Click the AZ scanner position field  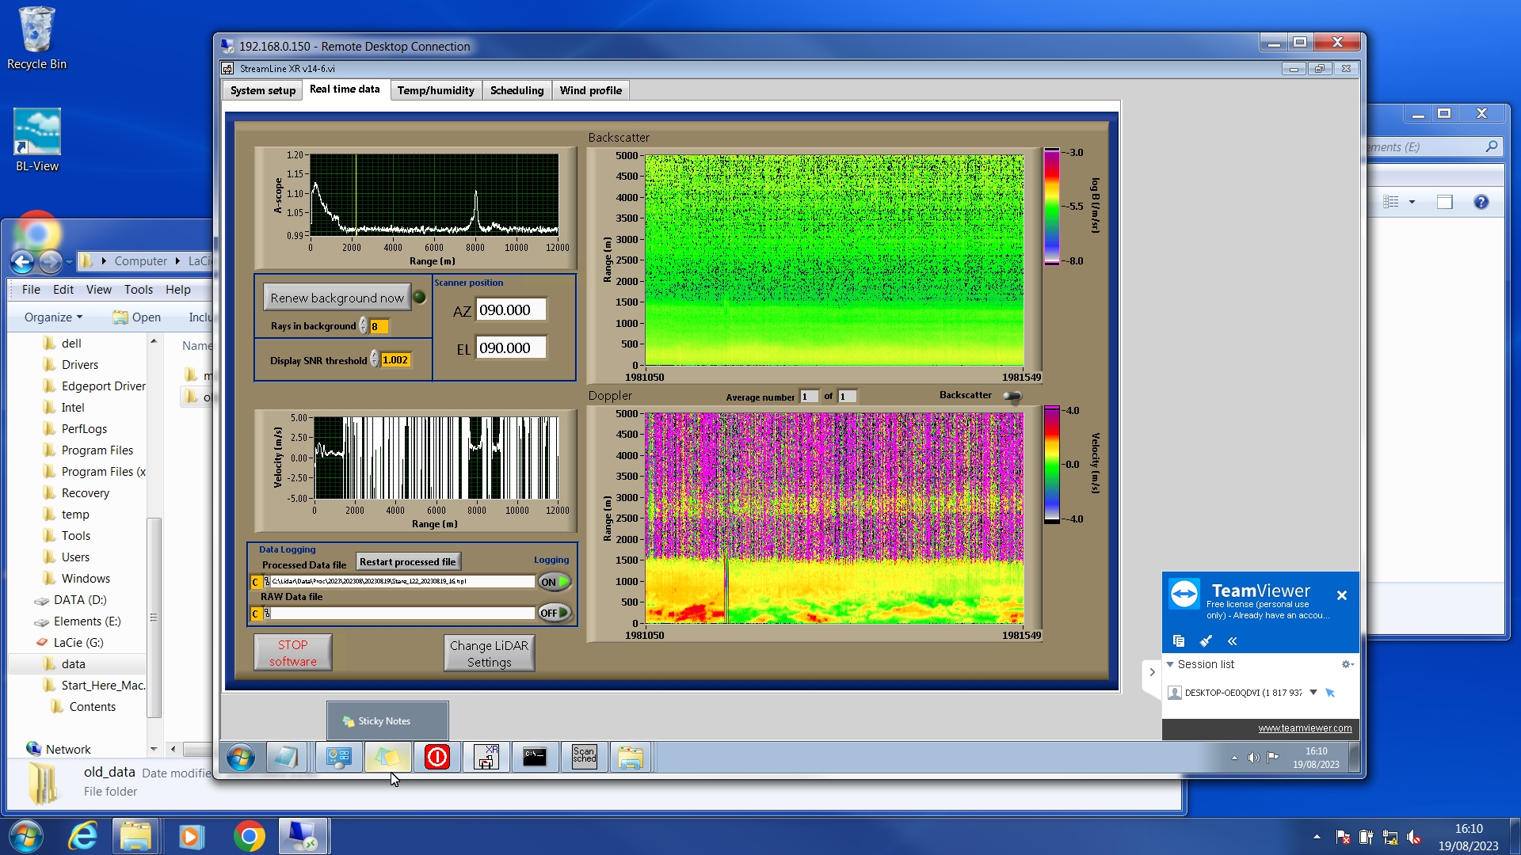(x=510, y=310)
